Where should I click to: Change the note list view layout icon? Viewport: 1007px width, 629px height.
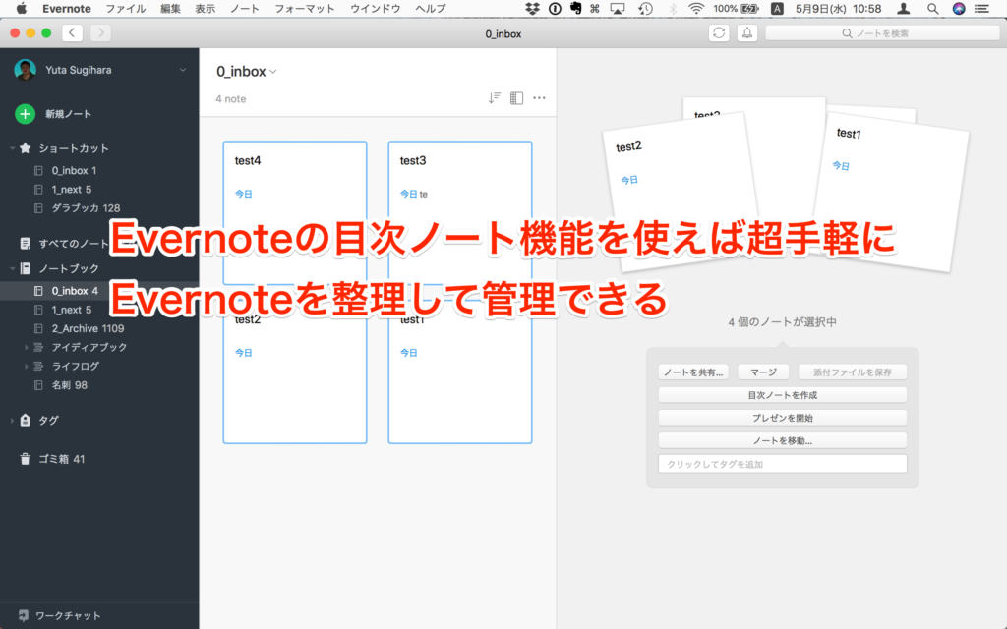516,98
